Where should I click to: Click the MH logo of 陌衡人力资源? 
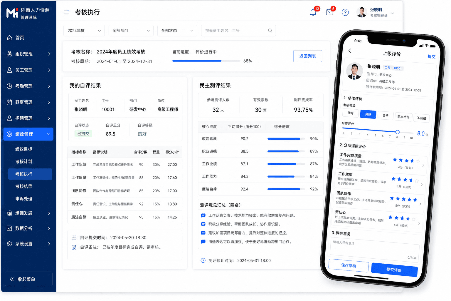pos(12,13)
